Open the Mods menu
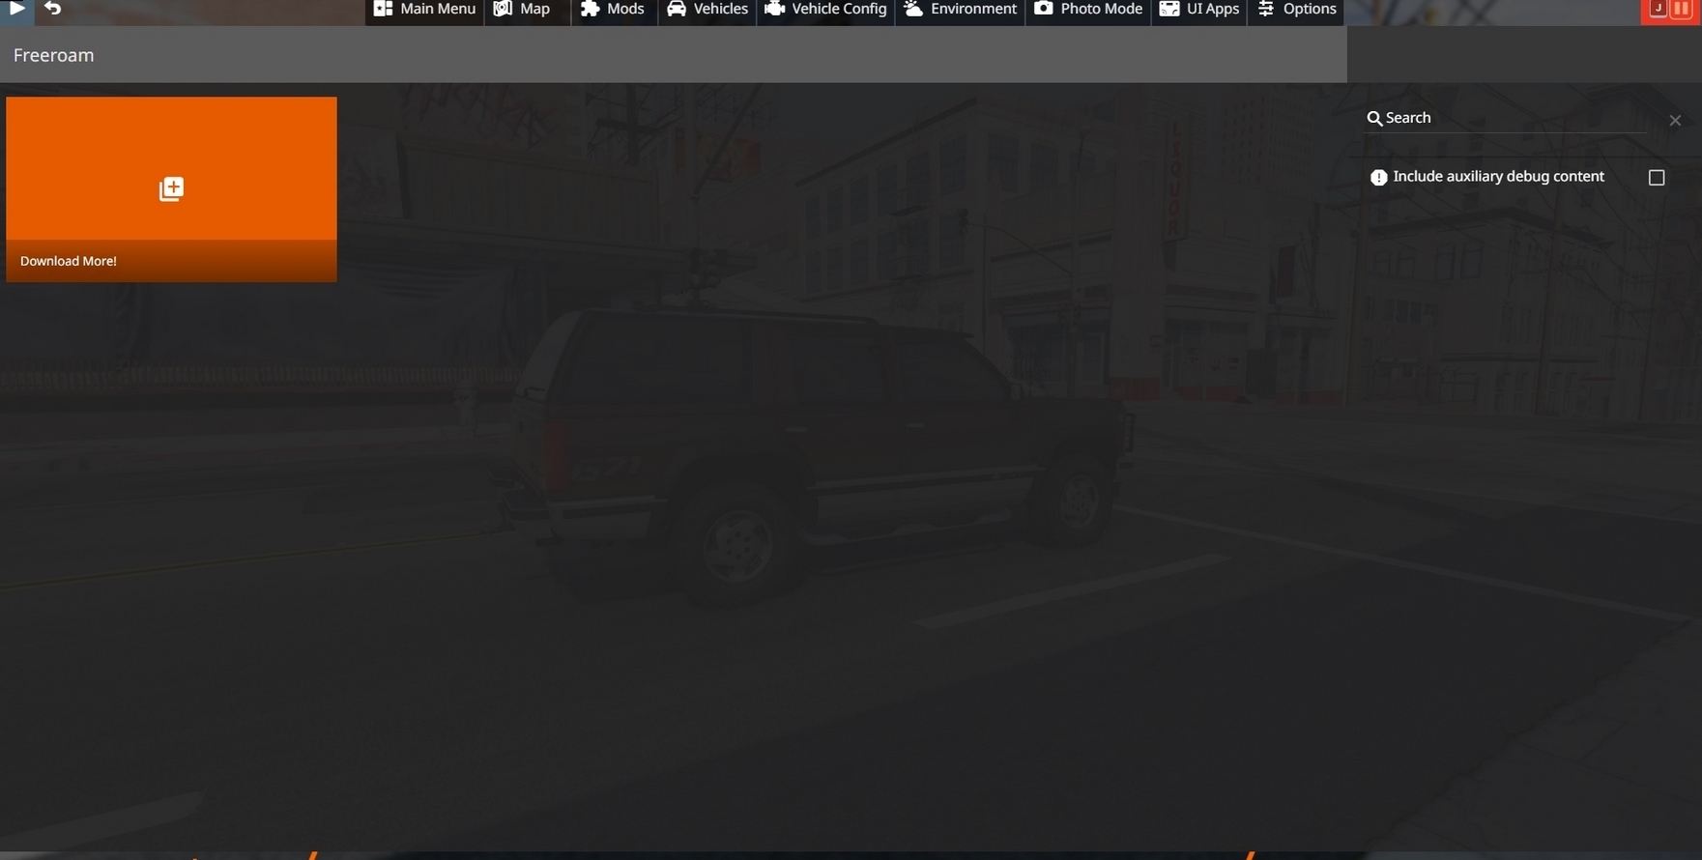Viewport: 1702px width, 860px height. 614,10
